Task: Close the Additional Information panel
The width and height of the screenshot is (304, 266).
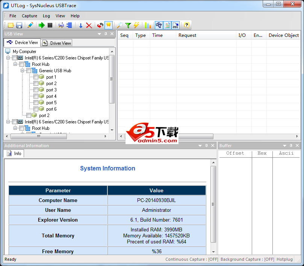Action: (x=213, y=146)
